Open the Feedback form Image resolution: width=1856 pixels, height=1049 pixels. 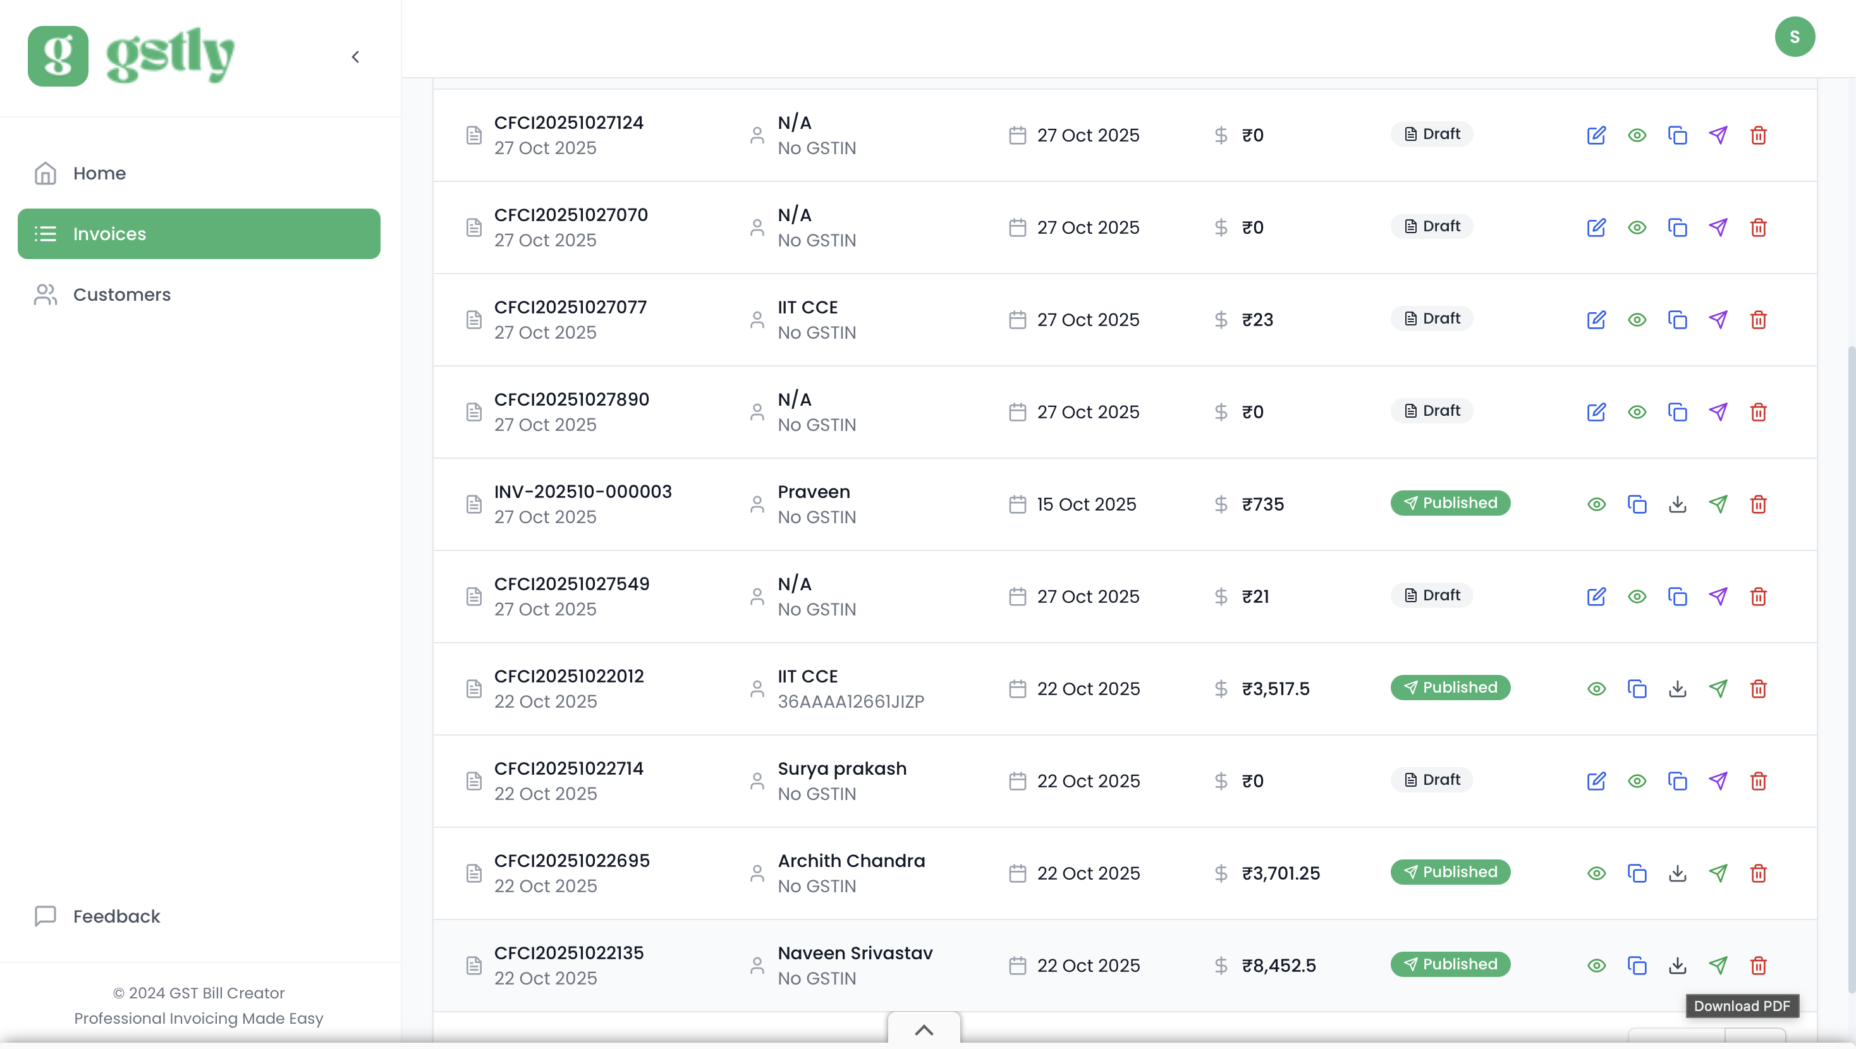pos(116,916)
